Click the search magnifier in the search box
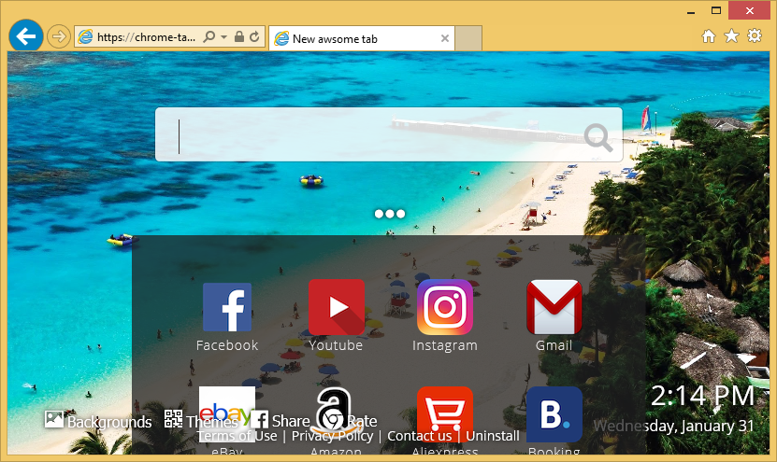This screenshot has width=777, height=462. (x=598, y=138)
